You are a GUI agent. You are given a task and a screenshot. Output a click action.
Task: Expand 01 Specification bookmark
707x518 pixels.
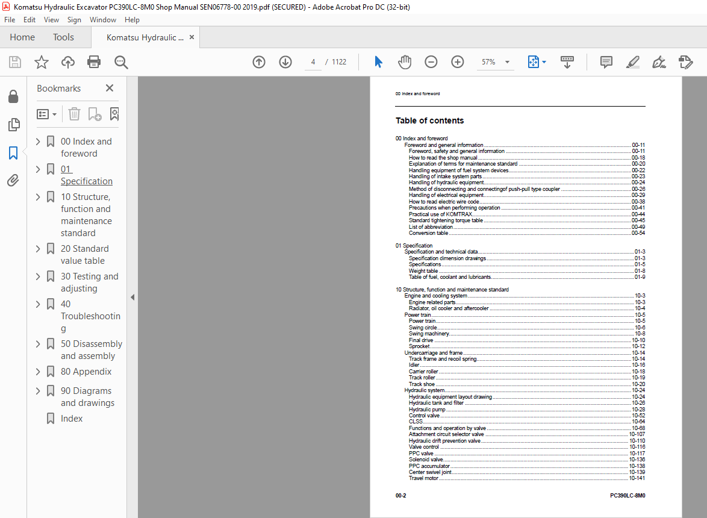(39, 169)
